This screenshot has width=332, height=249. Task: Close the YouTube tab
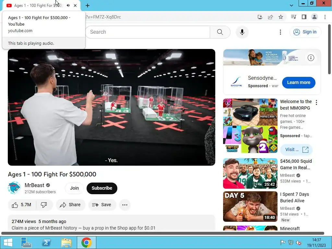(x=75, y=6)
